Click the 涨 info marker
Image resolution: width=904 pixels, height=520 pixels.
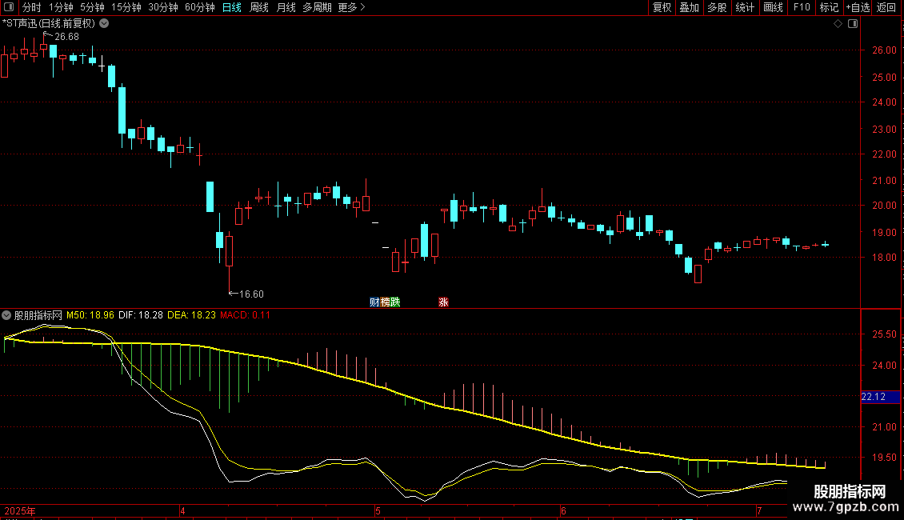tap(443, 302)
